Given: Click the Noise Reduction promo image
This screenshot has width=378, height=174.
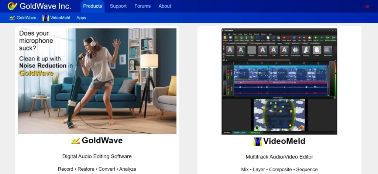Looking at the screenshot, I should (x=97, y=81).
